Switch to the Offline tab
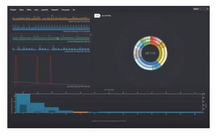217x137 pixels. point(29,10)
